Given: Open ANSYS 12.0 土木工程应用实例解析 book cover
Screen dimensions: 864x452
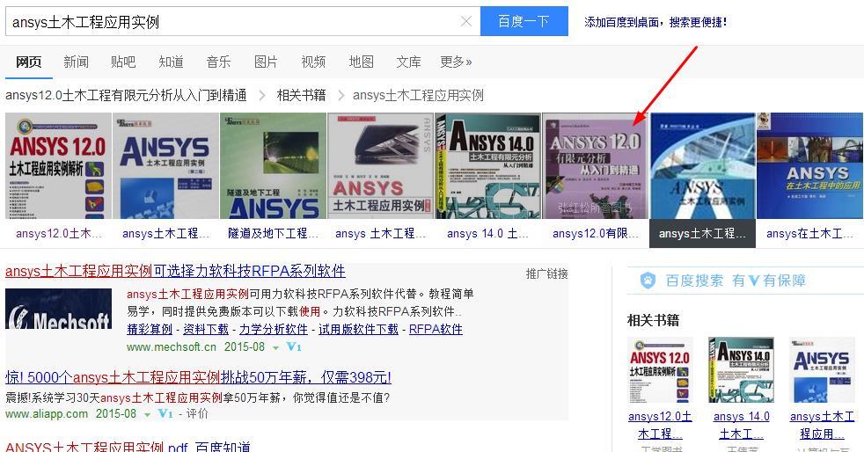Looking at the screenshot, I should pos(58,165).
